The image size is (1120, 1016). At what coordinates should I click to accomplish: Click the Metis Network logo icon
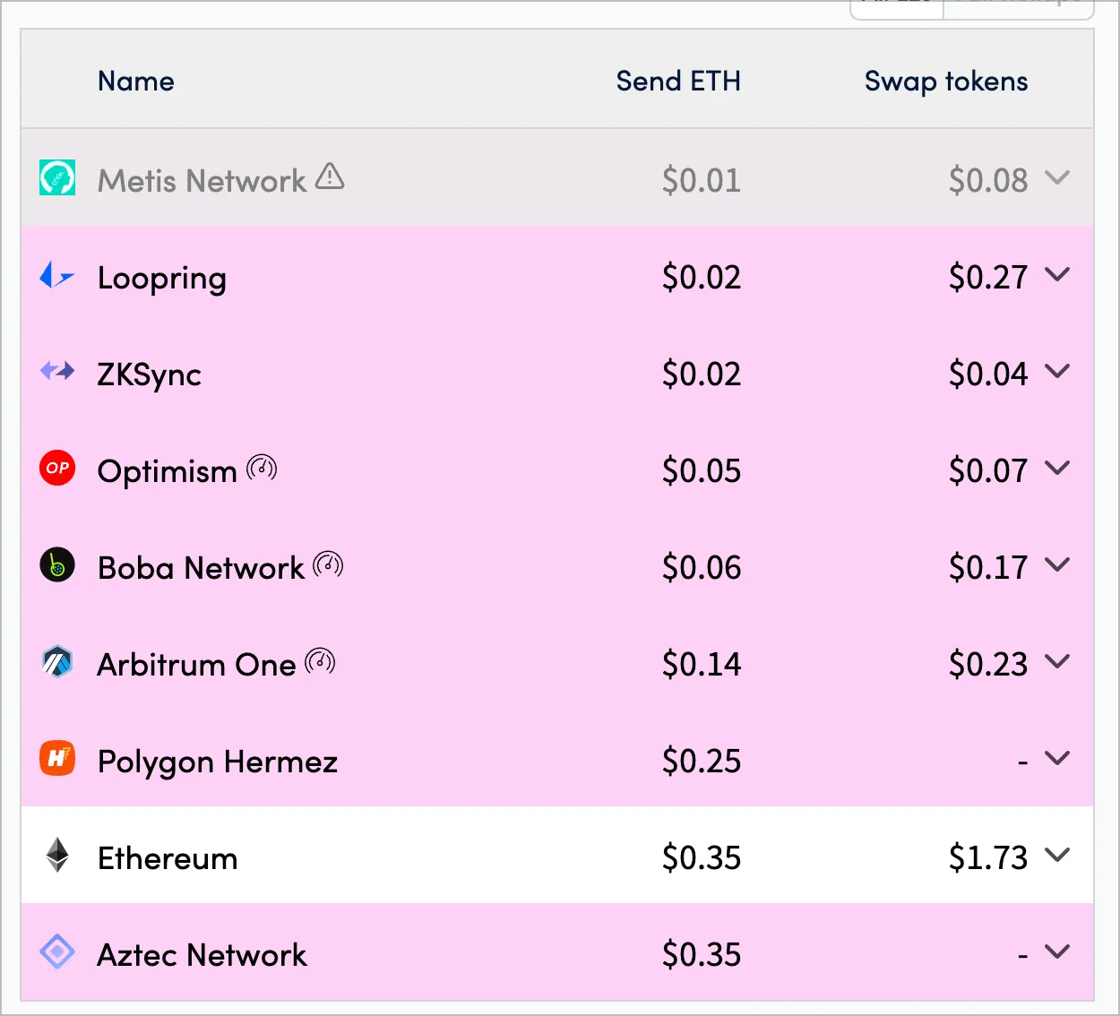[x=57, y=177]
